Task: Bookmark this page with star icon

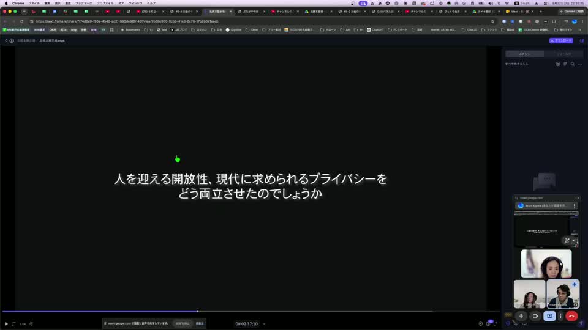Action: pyautogui.click(x=492, y=21)
